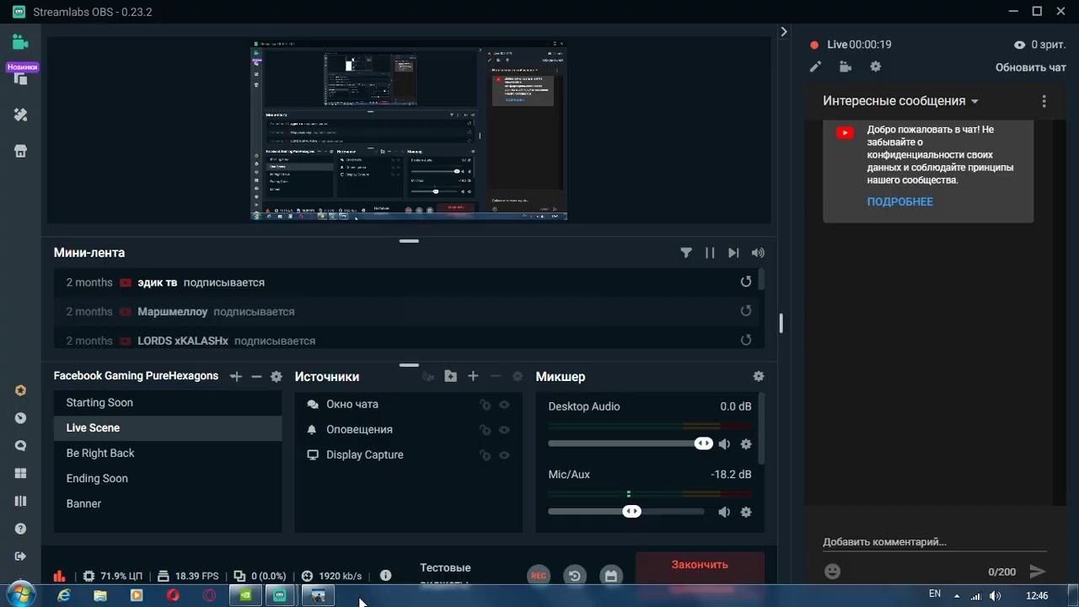1079x607 pixels.
Task: Click the logout arrow icon in the sidebar
Action: pos(21,556)
